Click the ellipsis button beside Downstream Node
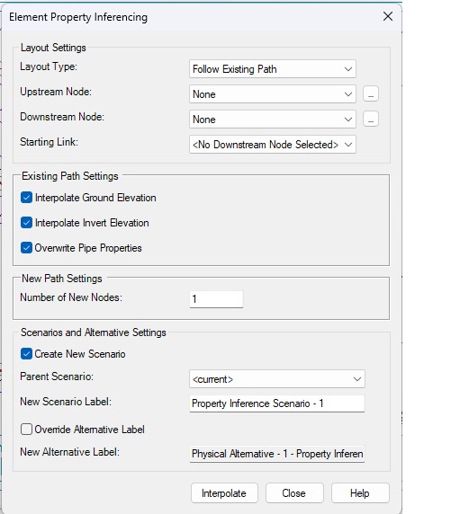The height and width of the screenshot is (514, 460). 370,119
